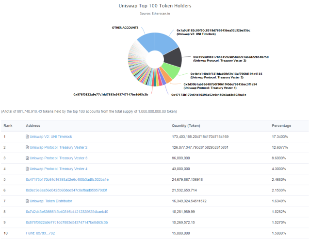Click the Quantity (Token) column header
This screenshot has width=309, height=240.
[186, 125]
